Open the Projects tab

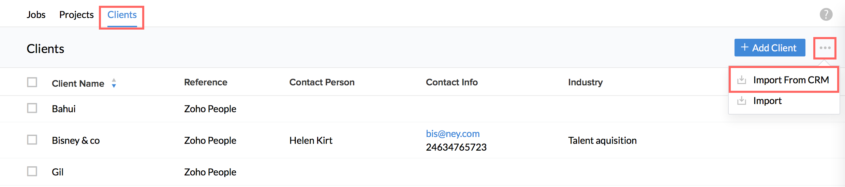click(x=76, y=15)
